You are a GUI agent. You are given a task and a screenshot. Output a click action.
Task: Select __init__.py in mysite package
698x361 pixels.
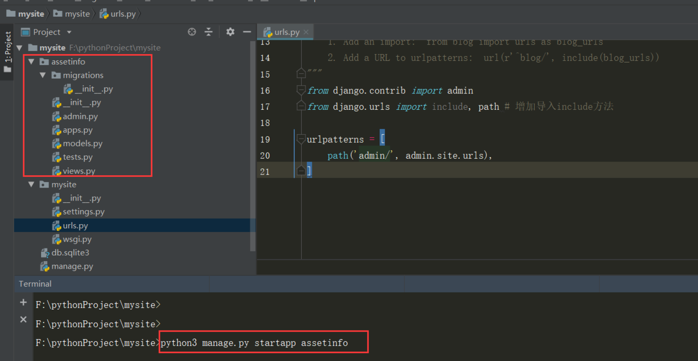point(82,198)
